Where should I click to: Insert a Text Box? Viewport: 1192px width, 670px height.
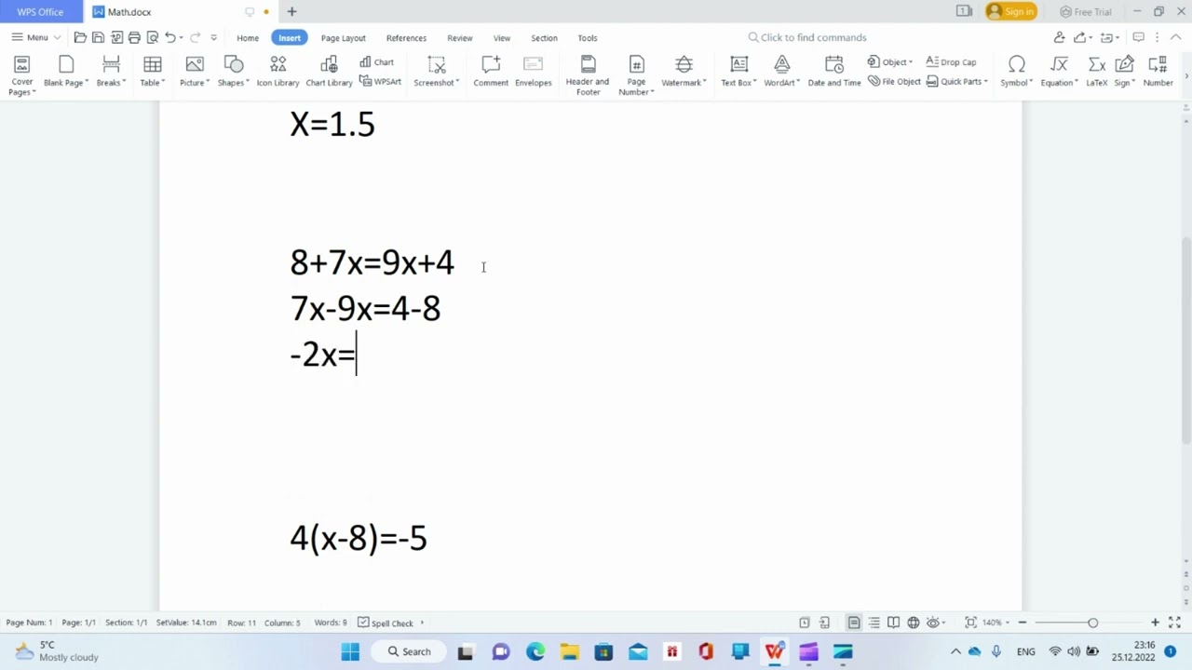pos(738,73)
